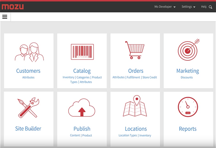Viewport: 216px width, 148px height.
Task: Open Product under Publish
Action: pyautogui.click(x=87, y=135)
